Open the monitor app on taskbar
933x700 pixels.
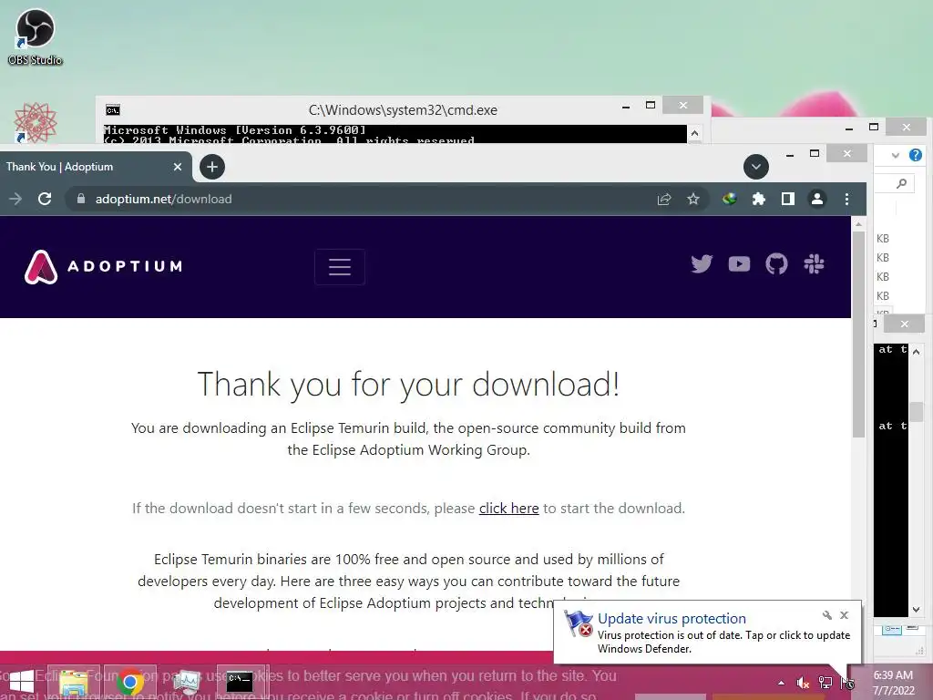point(186,682)
